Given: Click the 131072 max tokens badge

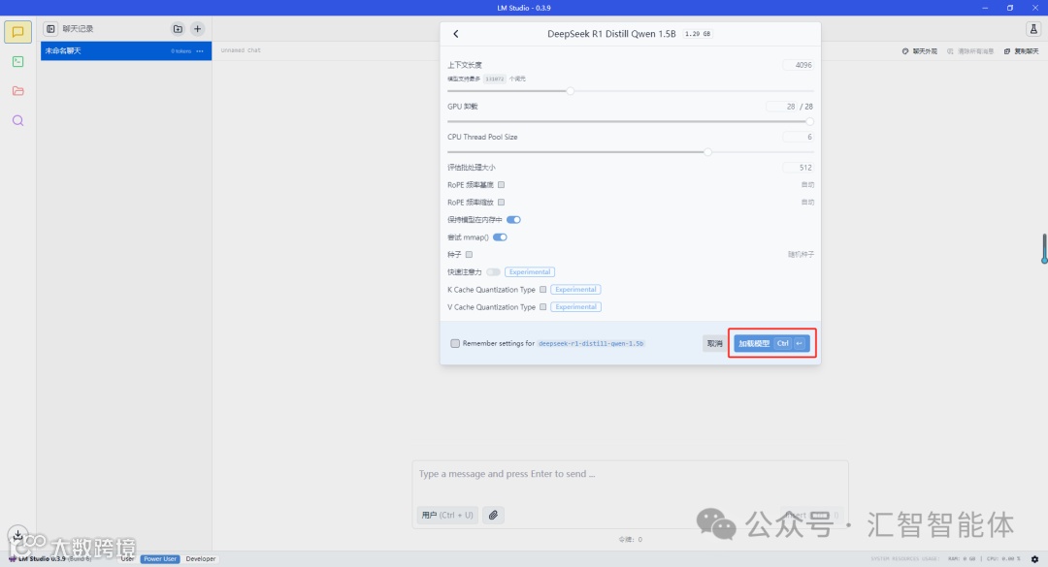Looking at the screenshot, I should (x=495, y=79).
